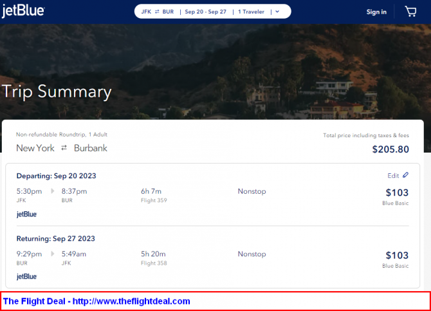The width and height of the screenshot is (431, 311).
Task: Click Sign in
Action: pyautogui.click(x=376, y=12)
